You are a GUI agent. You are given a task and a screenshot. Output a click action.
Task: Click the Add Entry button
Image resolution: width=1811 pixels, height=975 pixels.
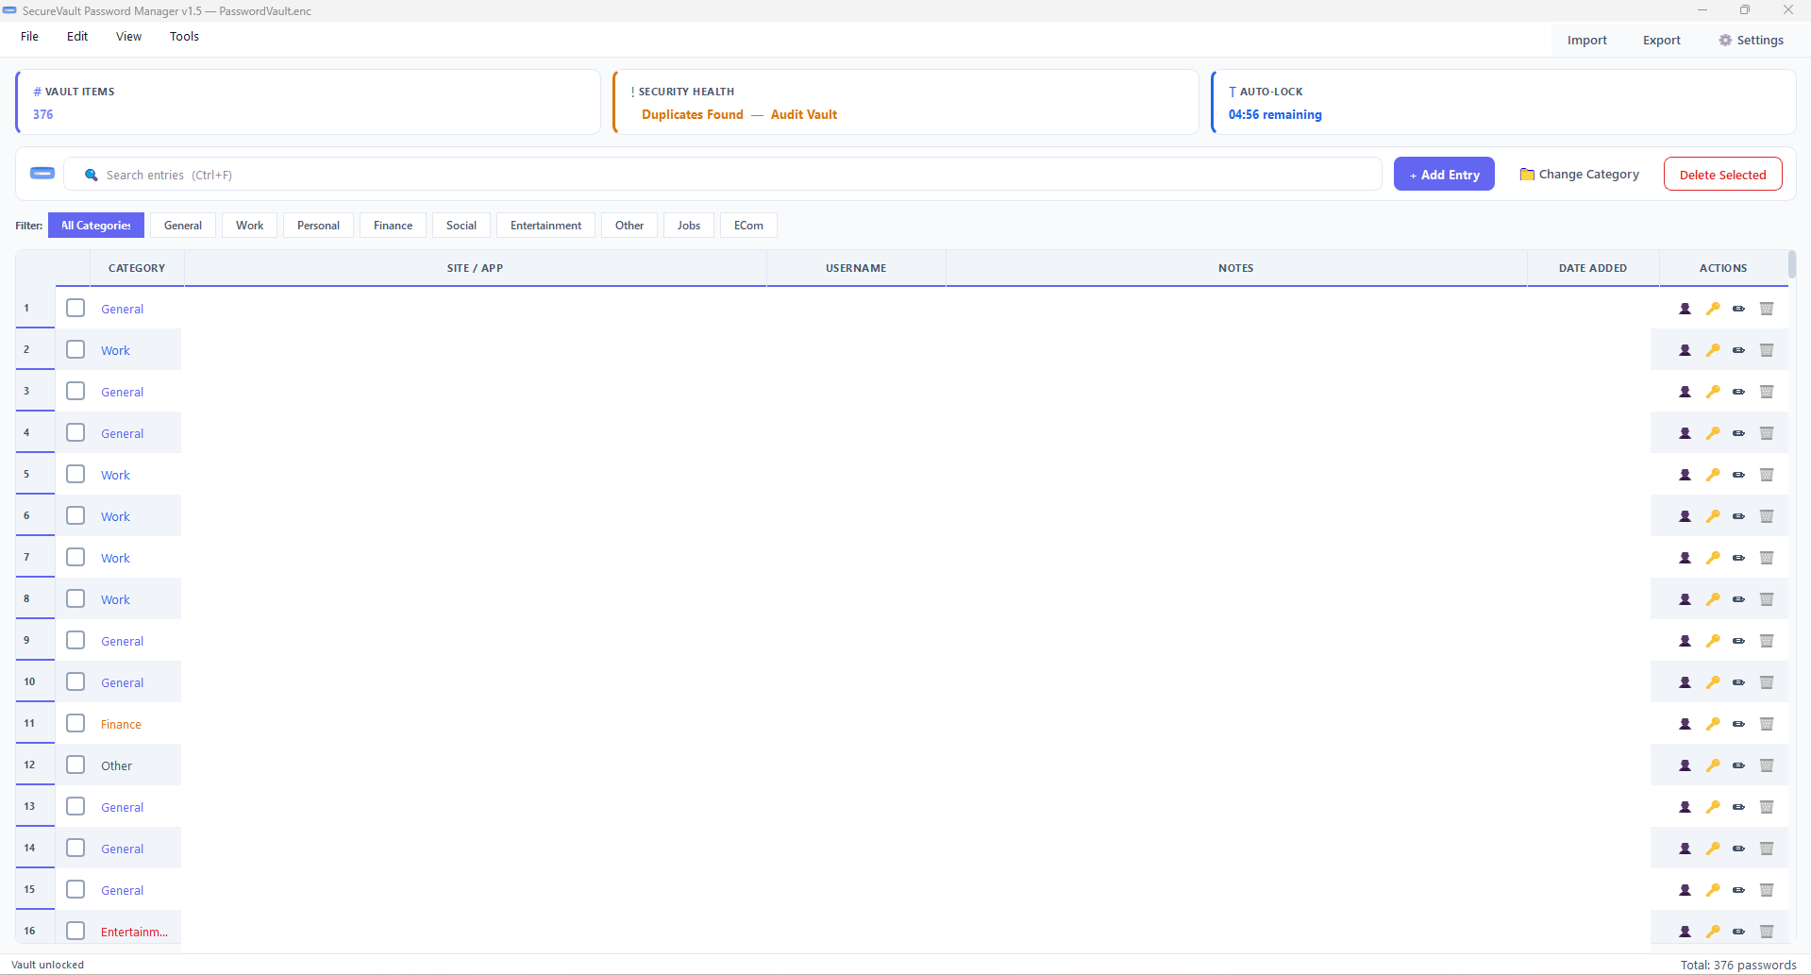[x=1444, y=175]
